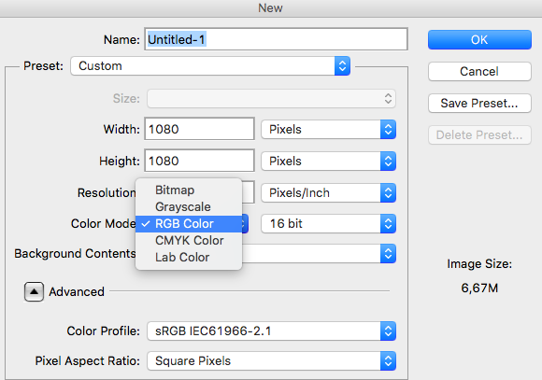Open the Width units dropdown set to Pixels
Viewport: 542px width, 380px height.
[x=328, y=130]
